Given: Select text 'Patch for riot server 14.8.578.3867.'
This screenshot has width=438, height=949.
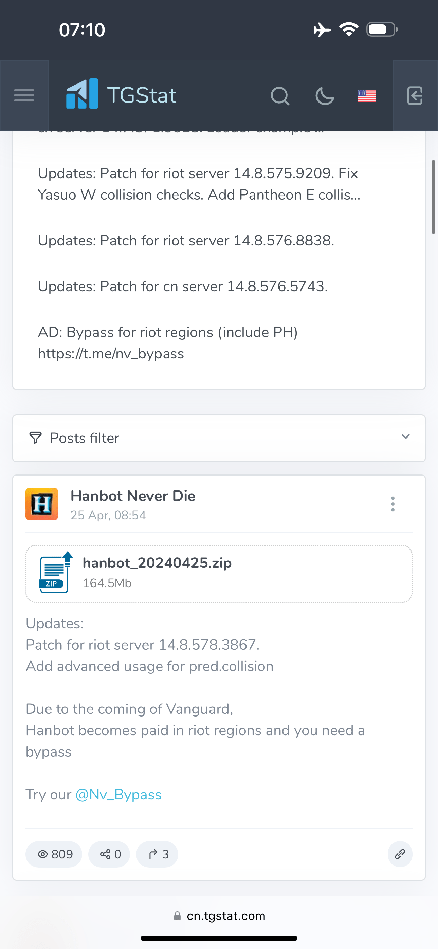Looking at the screenshot, I should (143, 645).
